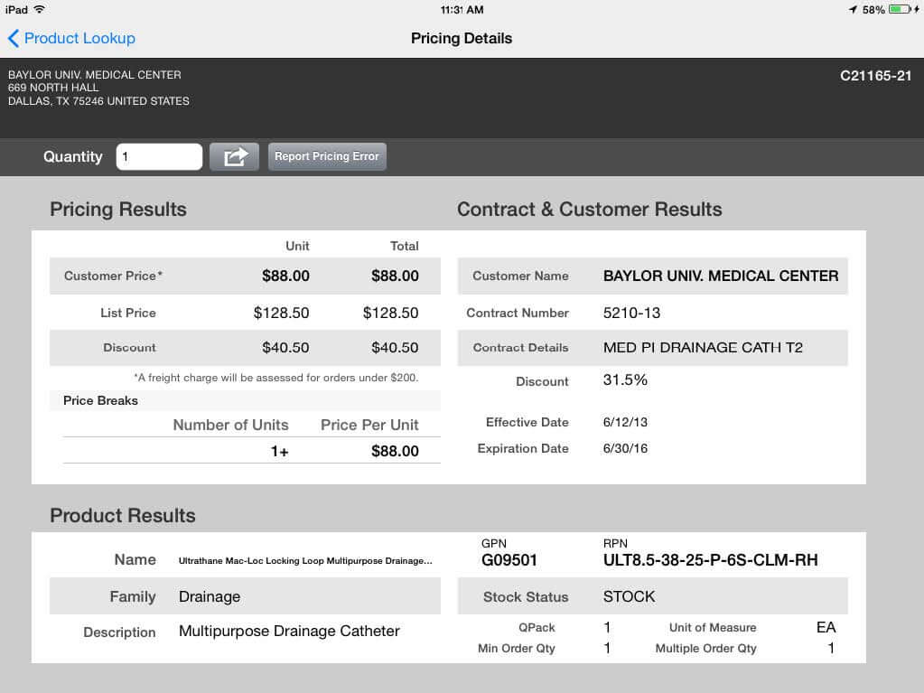Viewport: 924px width, 693px height.
Task: Focus the Quantity input field
Action: (x=159, y=156)
